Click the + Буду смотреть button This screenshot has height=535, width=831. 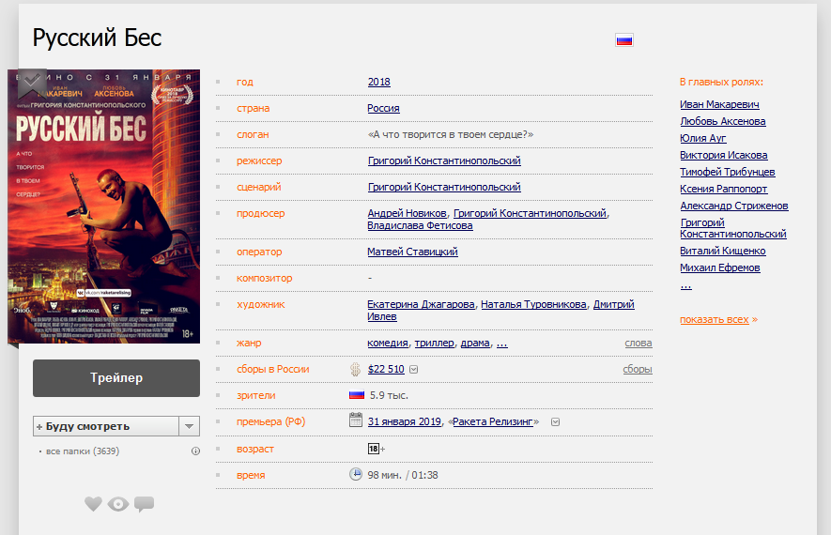(105, 426)
